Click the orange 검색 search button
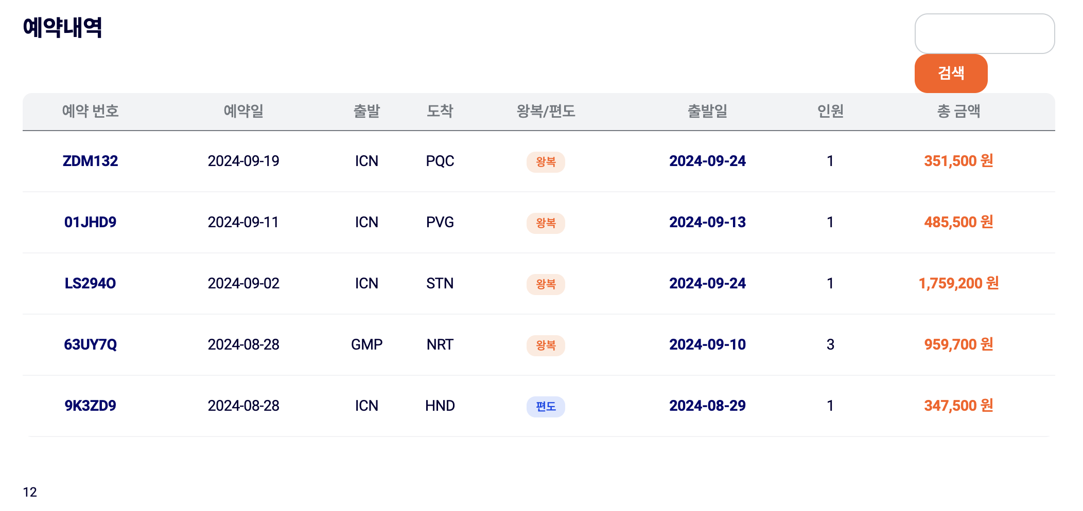Screen dimensions: 1083x511 coord(951,74)
